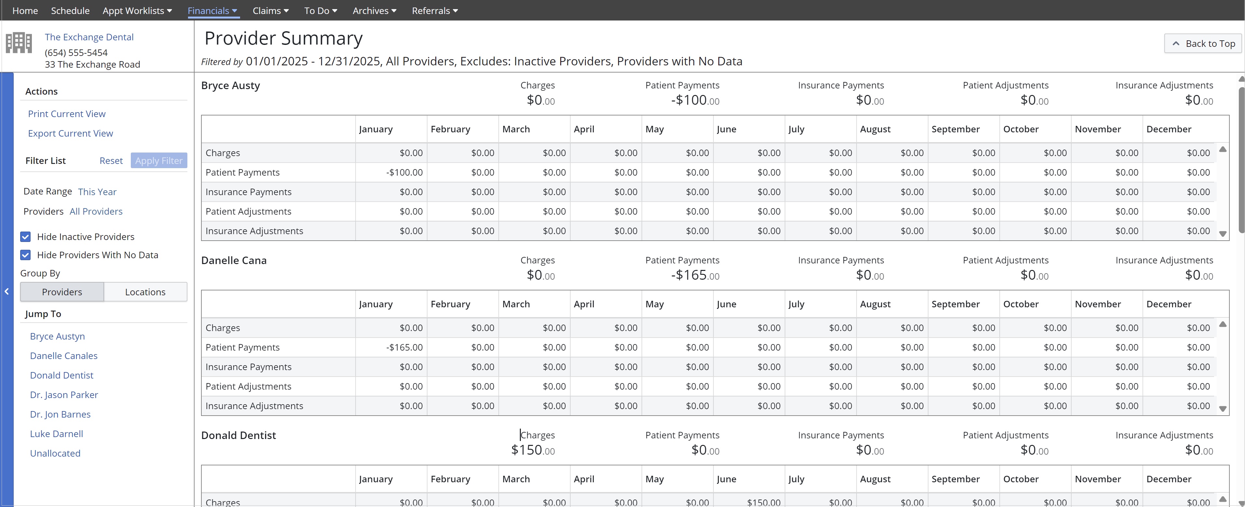Collapse the left sidebar with the arrow

[x=7, y=291]
